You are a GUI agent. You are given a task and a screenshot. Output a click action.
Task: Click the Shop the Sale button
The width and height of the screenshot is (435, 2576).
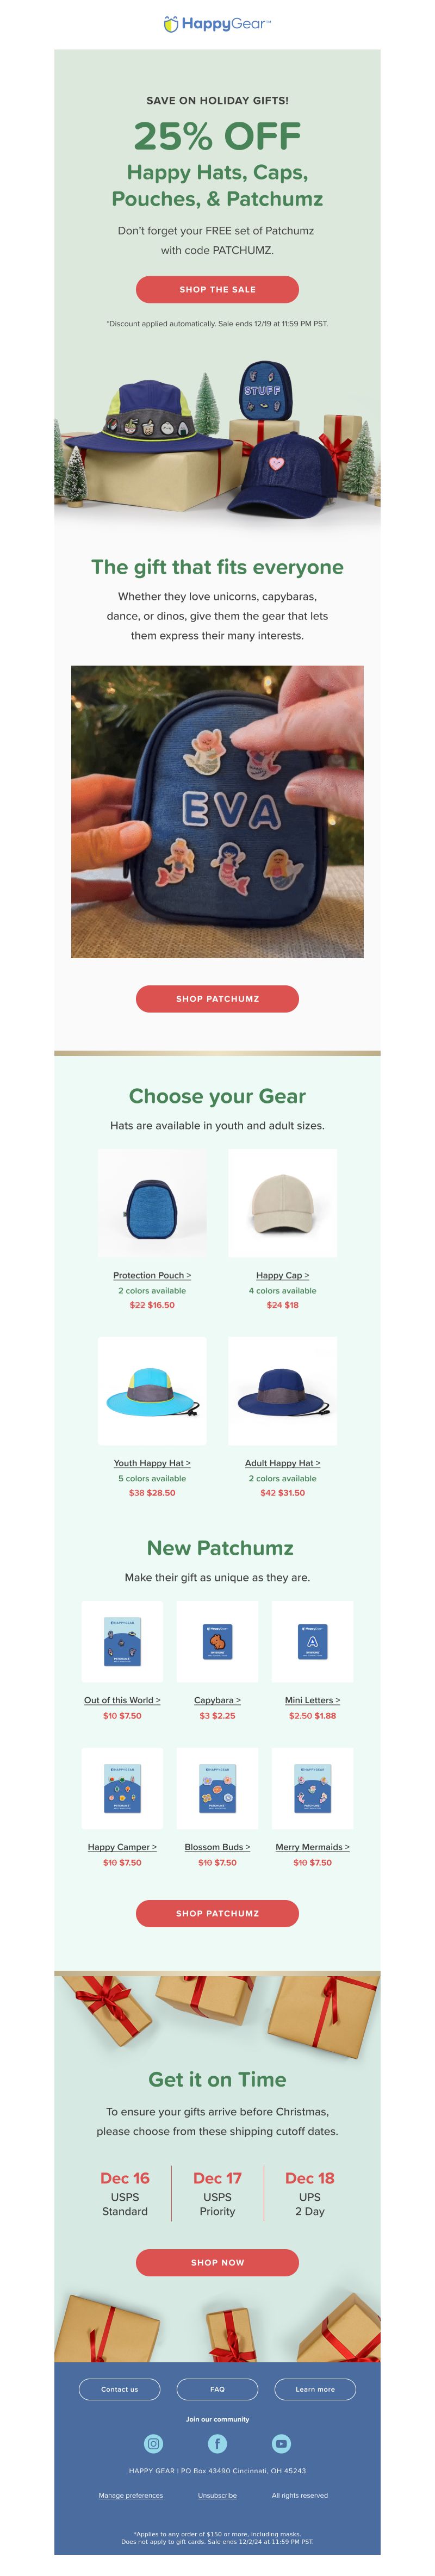coord(217,289)
